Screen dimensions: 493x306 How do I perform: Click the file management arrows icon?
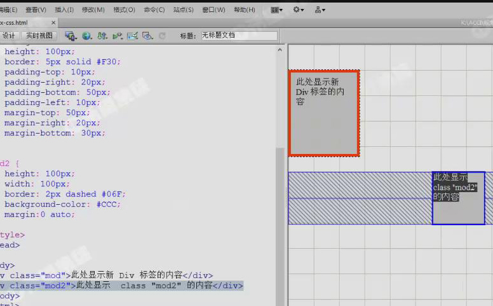pos(102,36)
